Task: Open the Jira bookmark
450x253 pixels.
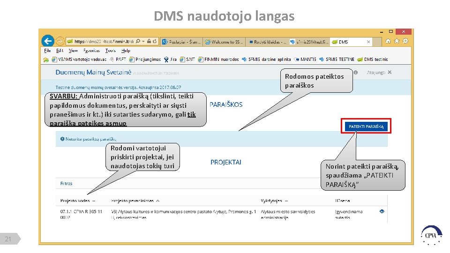Action: pos(170,60)
